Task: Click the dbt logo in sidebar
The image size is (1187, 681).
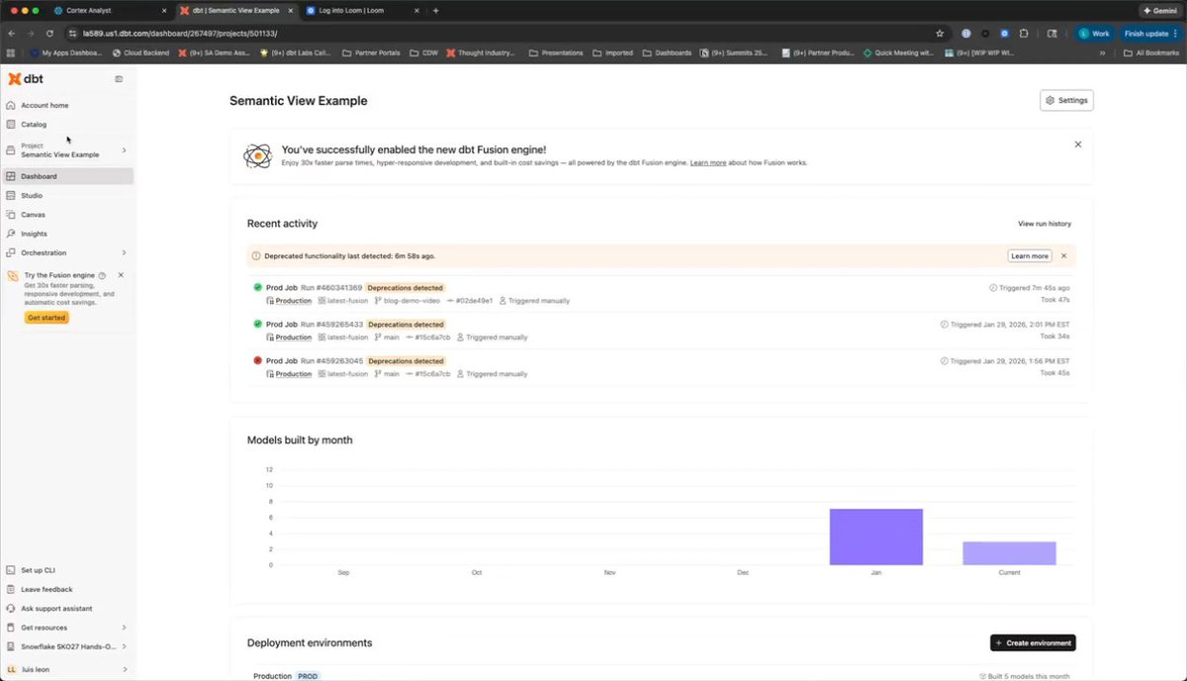Action: (x=26, y=79)
